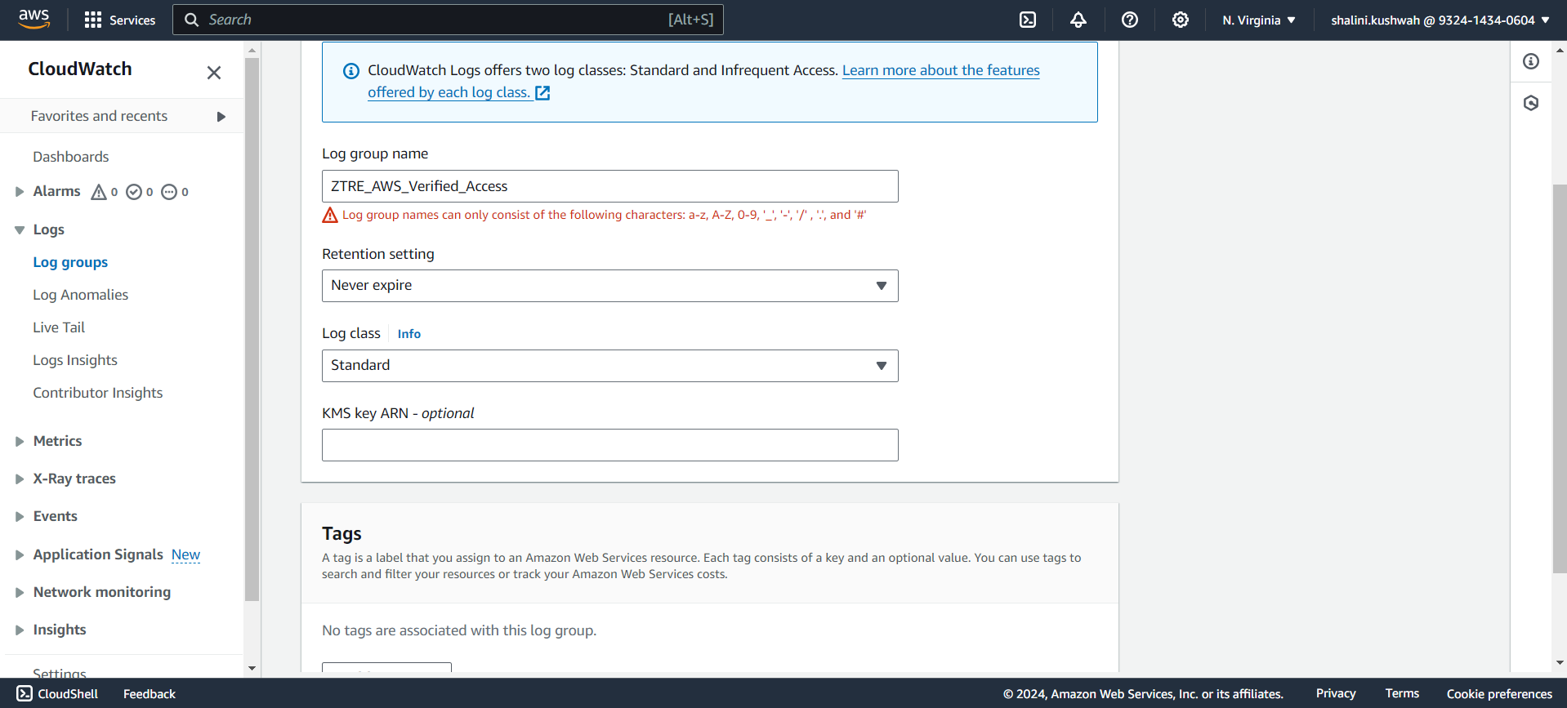Click the Tags heading
Screen dimensions: 1567x708
[342, 534]
